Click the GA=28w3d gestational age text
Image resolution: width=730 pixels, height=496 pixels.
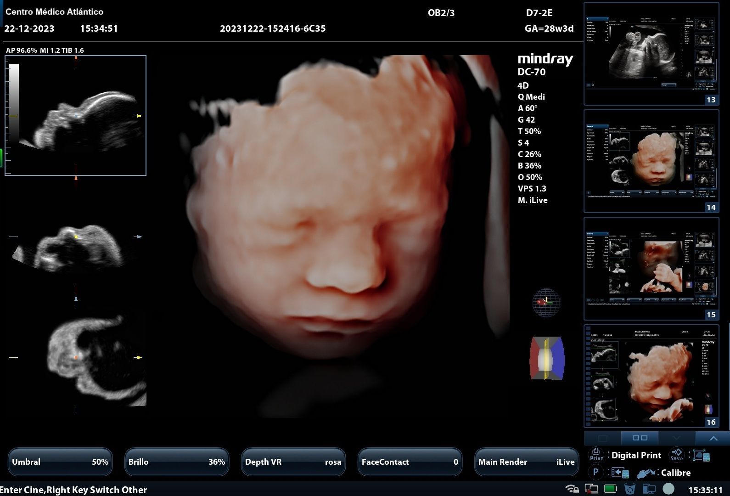coord(549,28)
